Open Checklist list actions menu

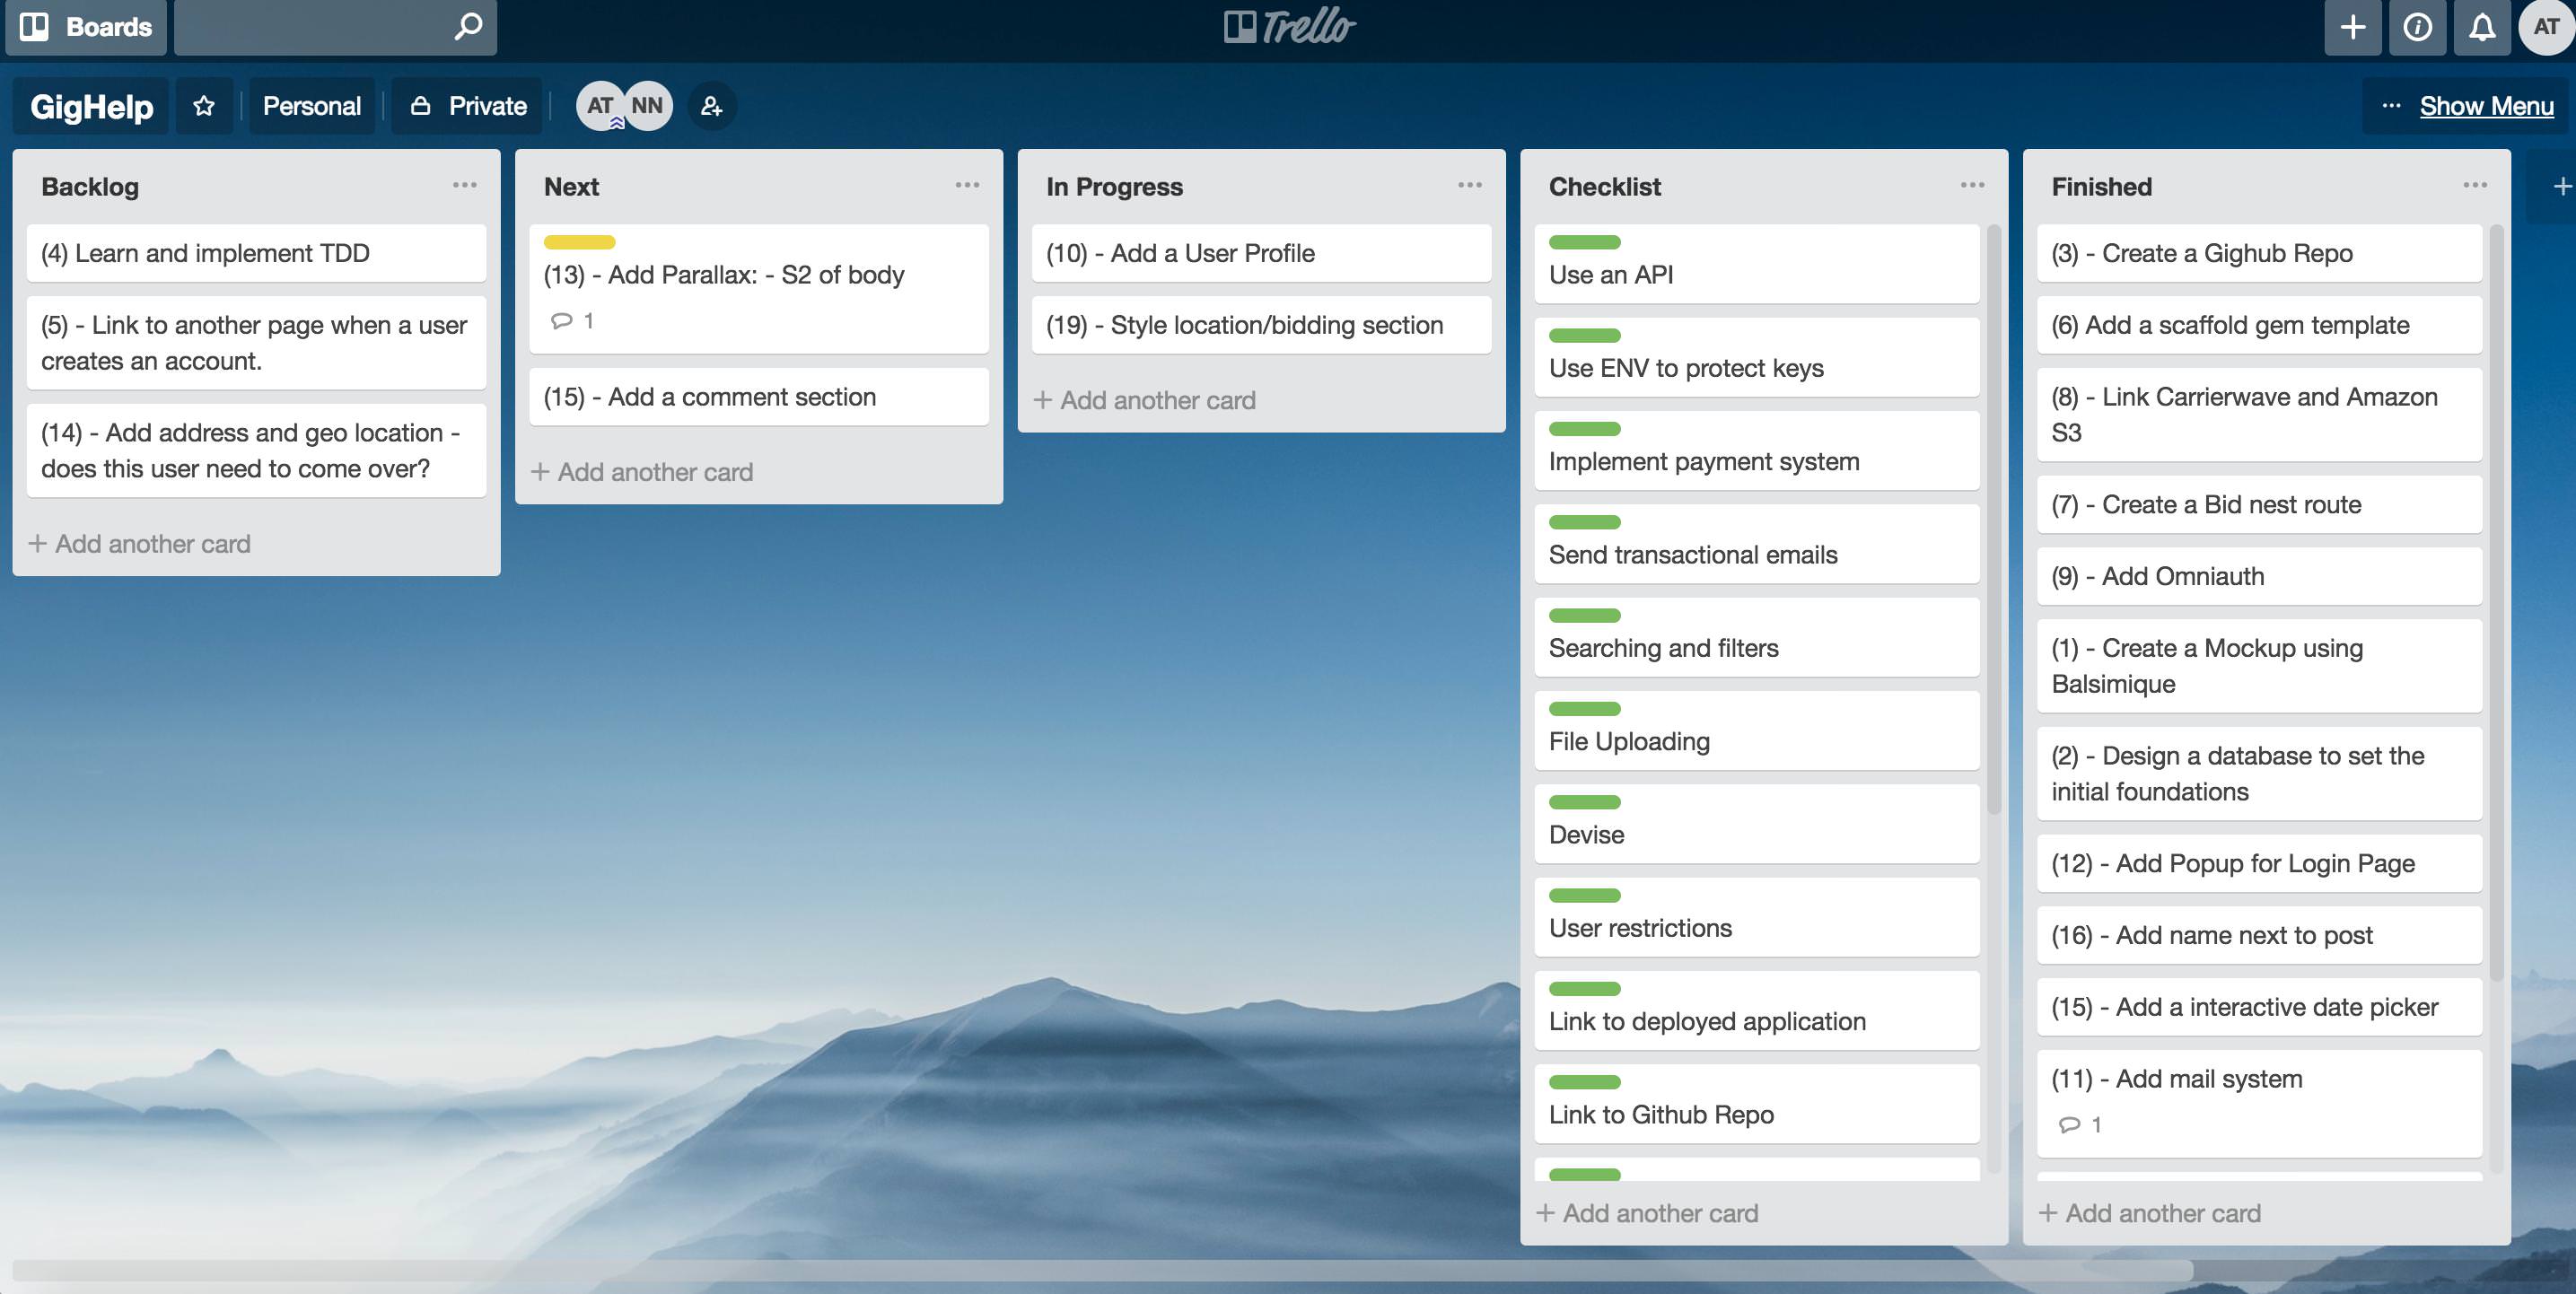(x=1972, y=186)
